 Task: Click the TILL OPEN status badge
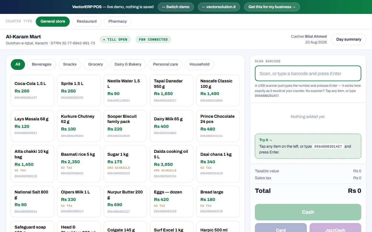point(115,39)
